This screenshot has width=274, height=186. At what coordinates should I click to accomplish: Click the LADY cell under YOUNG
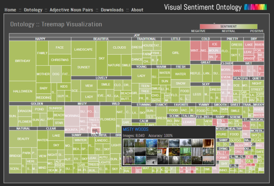pos(141,76)
